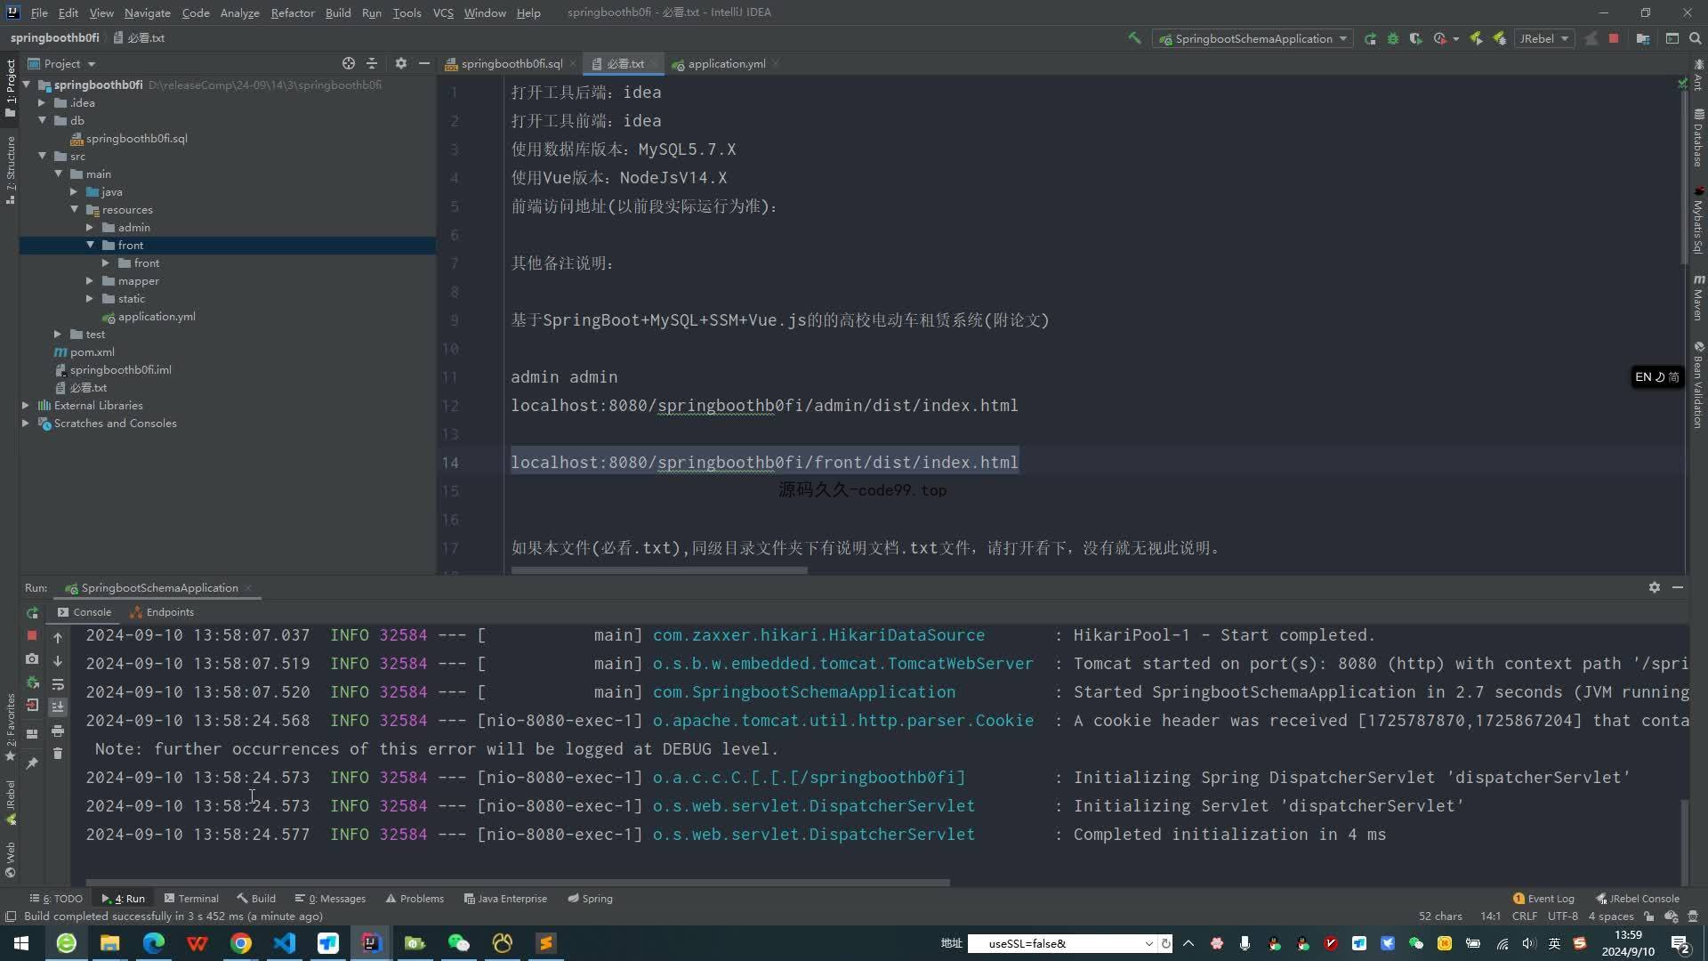Toggle the EN input method indicator
Viewport: 1708px width, 961px height.
click(1656, 377)
